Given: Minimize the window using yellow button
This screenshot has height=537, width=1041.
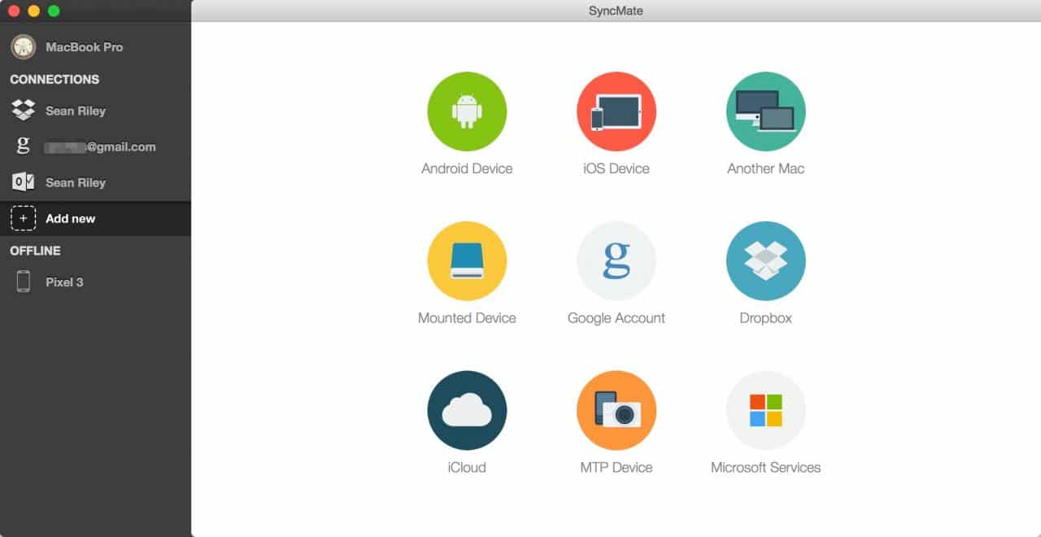Looking at the screenshot, I should point(33,11).
